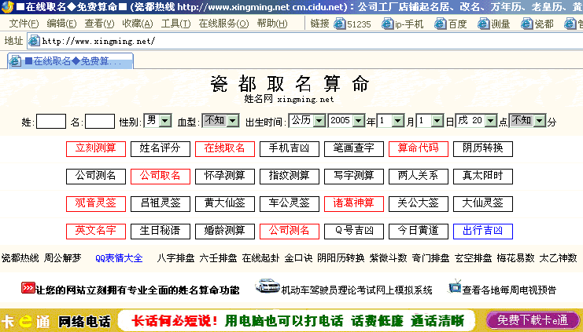The width and height of the screenshot is (583, 332).
Task: Click the 阴历转换 button
Action: tap(483, 149)
